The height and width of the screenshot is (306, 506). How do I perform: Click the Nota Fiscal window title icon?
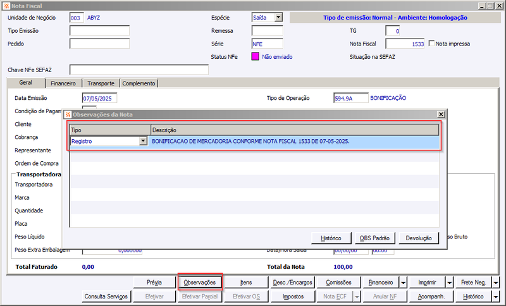(6, 6)
